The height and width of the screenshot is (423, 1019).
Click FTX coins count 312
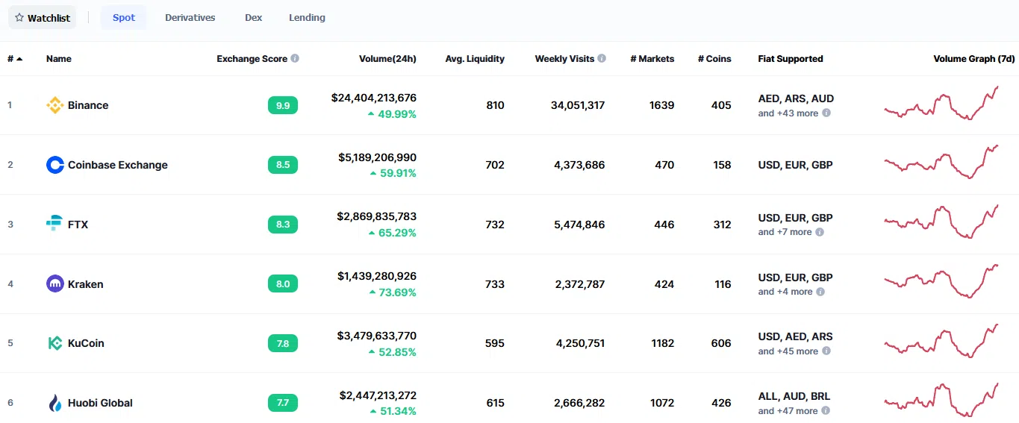pyautogui.click(x=722, y=224)
